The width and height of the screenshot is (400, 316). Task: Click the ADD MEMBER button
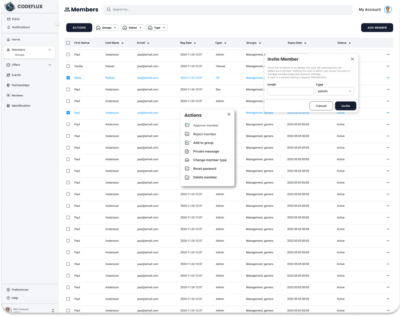[377, 28]
